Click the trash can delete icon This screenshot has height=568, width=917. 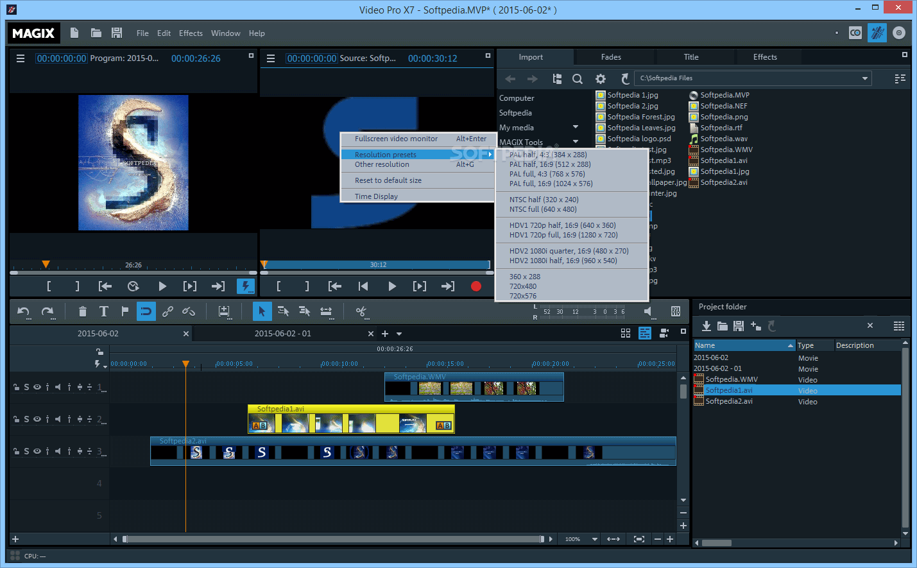[x=82, y=311]
